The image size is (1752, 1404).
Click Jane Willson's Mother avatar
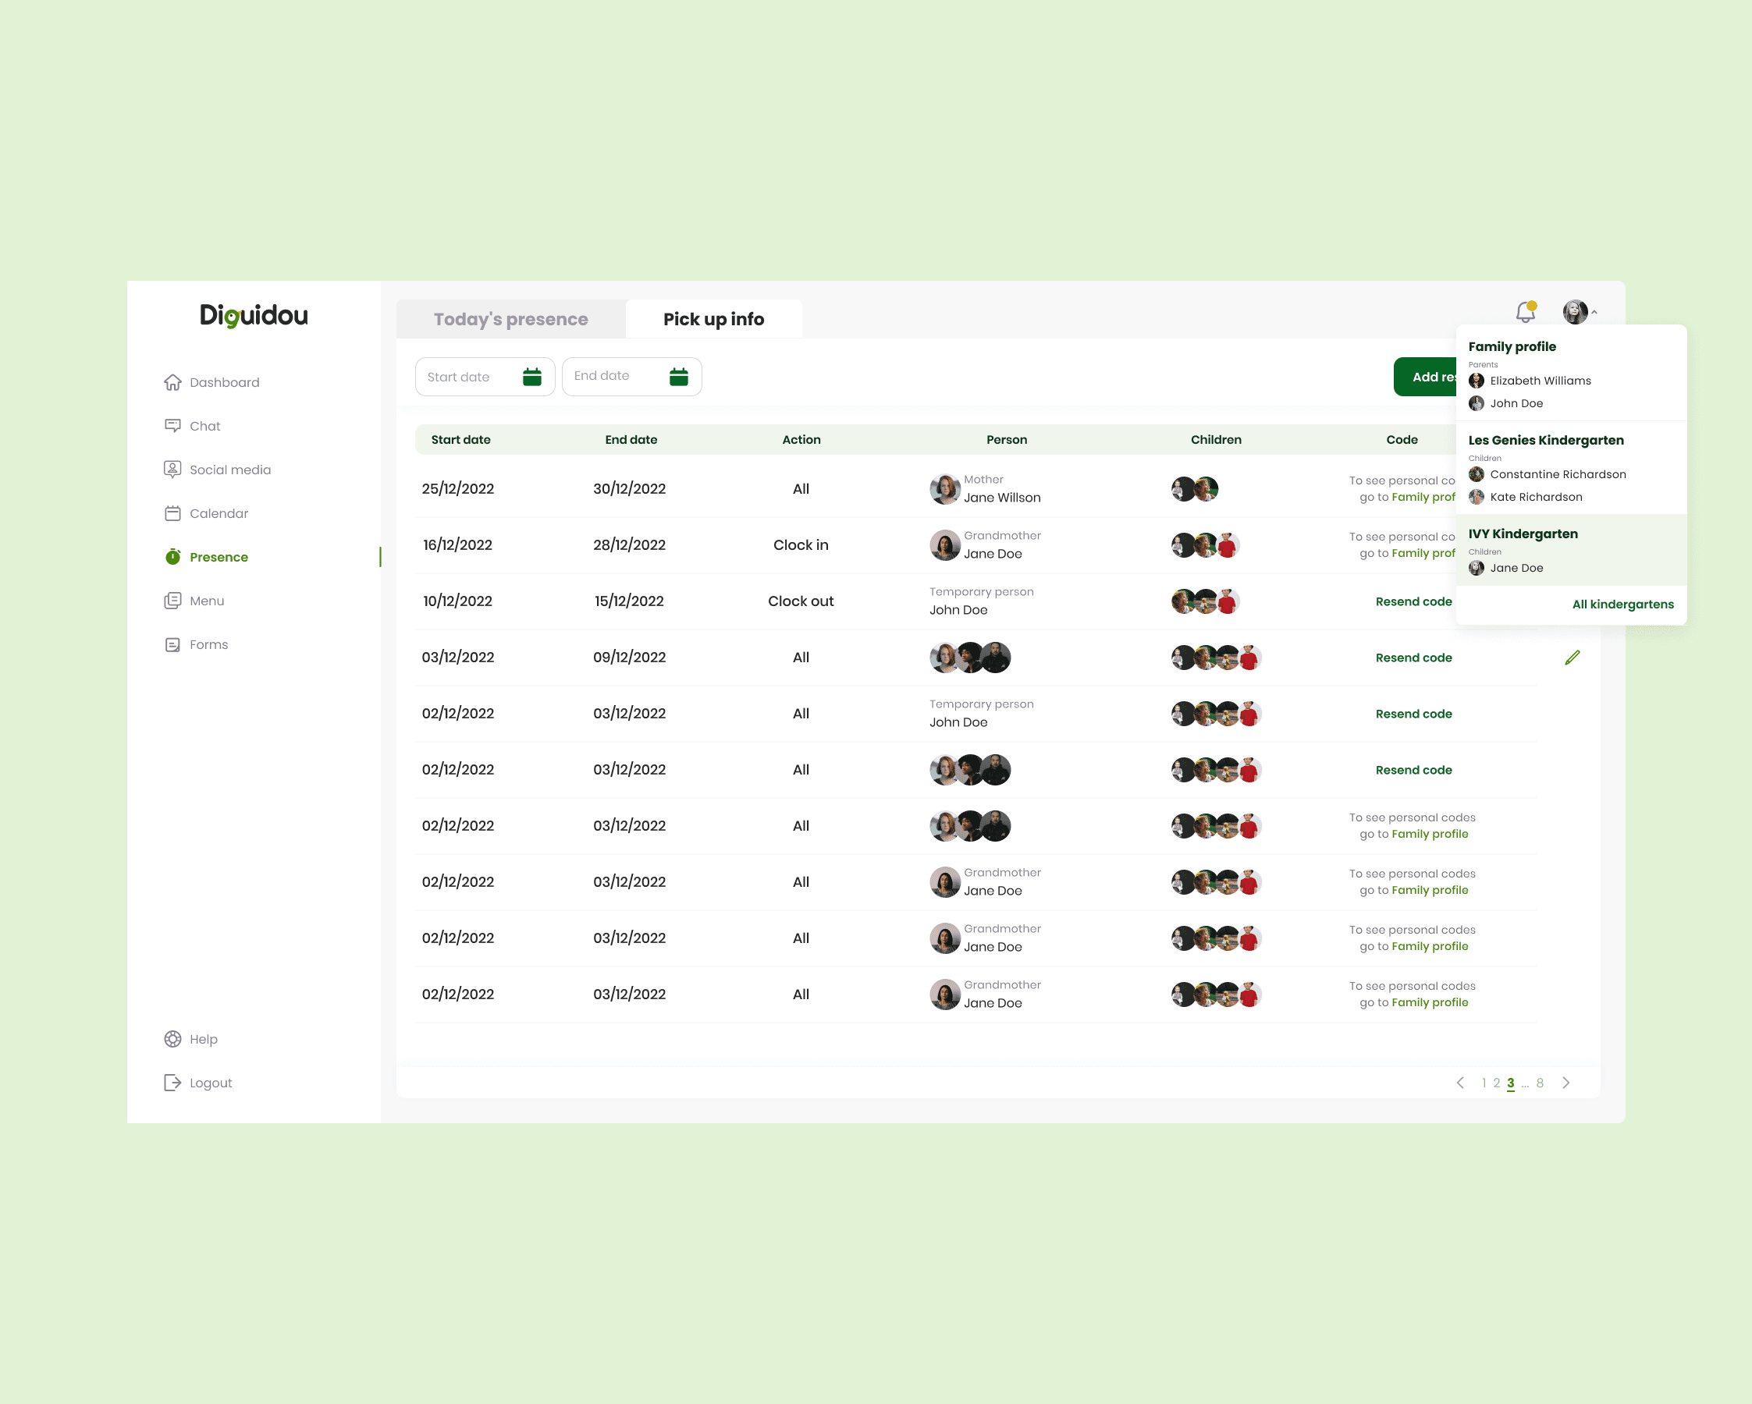coord(945,489)
